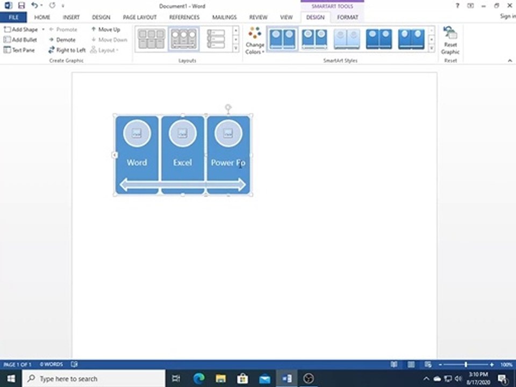Open the FILE tab

13,17
